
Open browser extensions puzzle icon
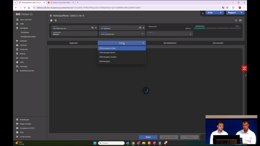(x=233, y=8)
